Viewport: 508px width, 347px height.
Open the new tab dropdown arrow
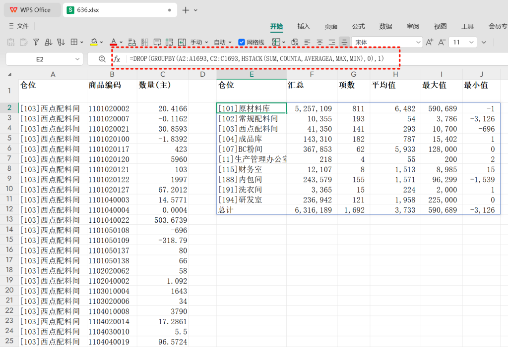195,10
